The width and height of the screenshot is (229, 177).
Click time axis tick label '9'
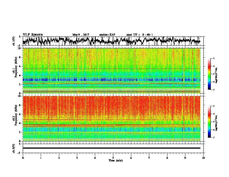(x=185, y=158)
